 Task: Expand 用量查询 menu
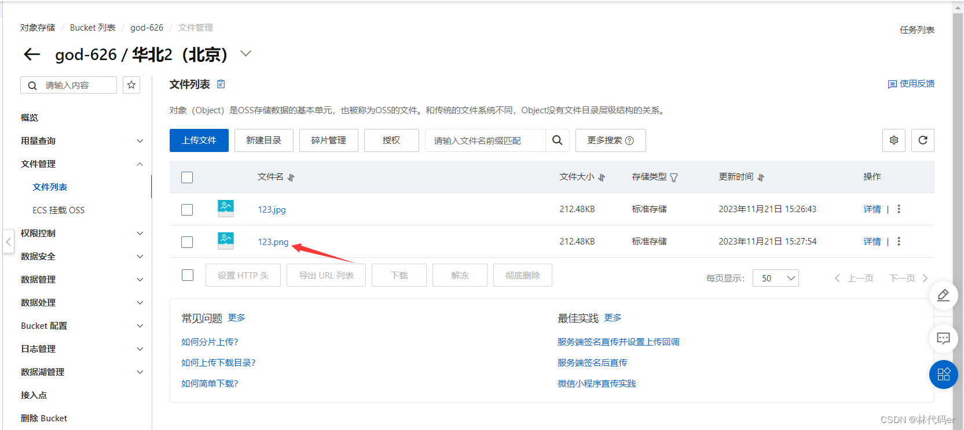(x=140, y=141)
